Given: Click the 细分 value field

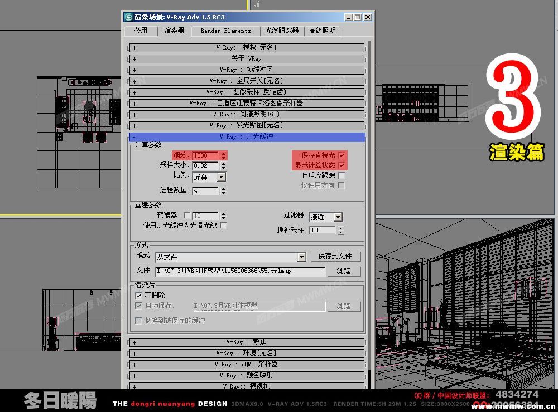Looking at the screenshot, I should (x=206, y=155).
